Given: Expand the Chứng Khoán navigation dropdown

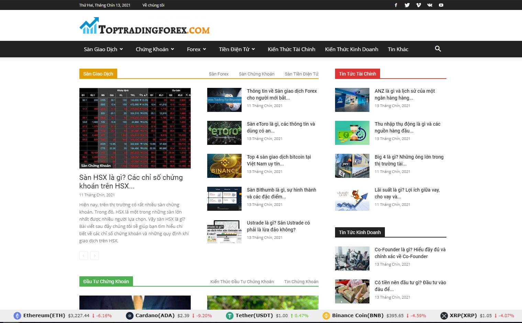Looking at the screenshot, I should coord(155,49).
